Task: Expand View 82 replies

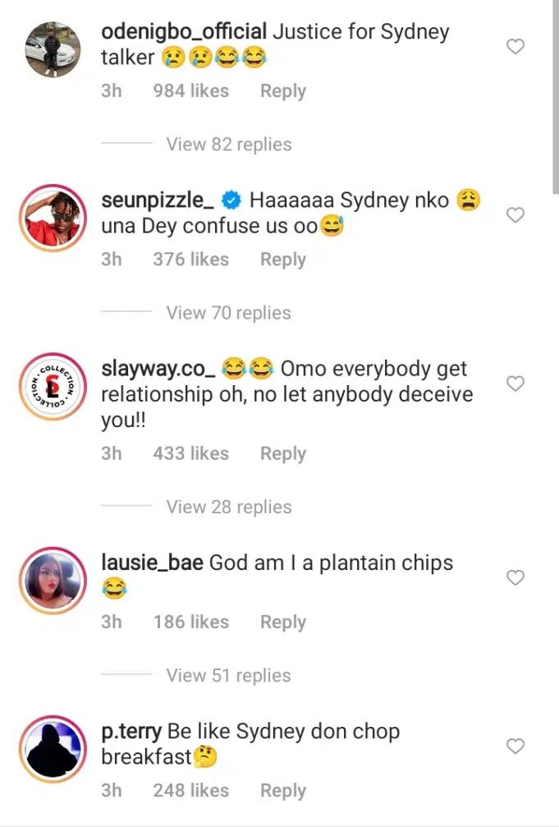Action: [229, 145]
